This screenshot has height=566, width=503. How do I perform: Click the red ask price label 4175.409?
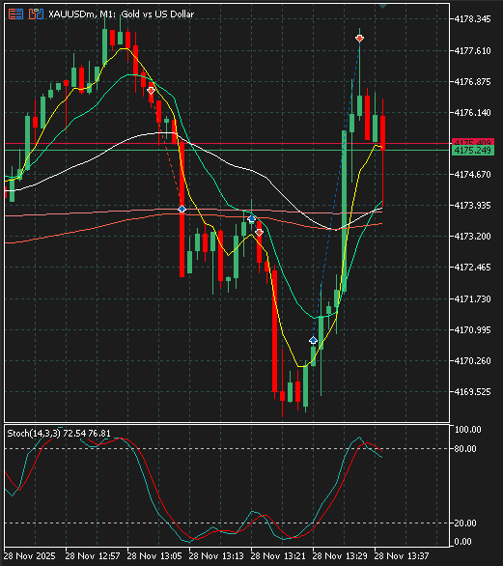pos(473,142)
